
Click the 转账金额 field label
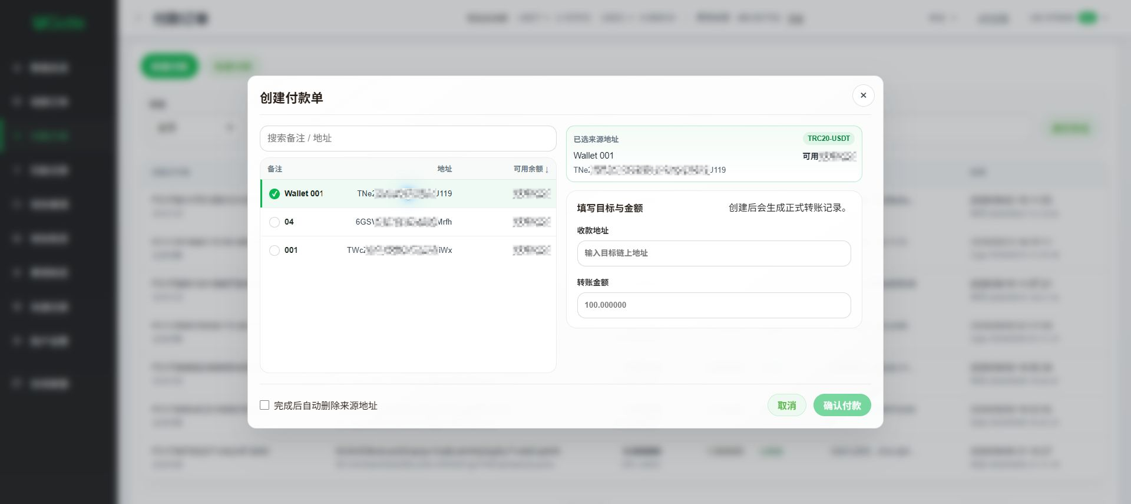click(x=593, y=282)
